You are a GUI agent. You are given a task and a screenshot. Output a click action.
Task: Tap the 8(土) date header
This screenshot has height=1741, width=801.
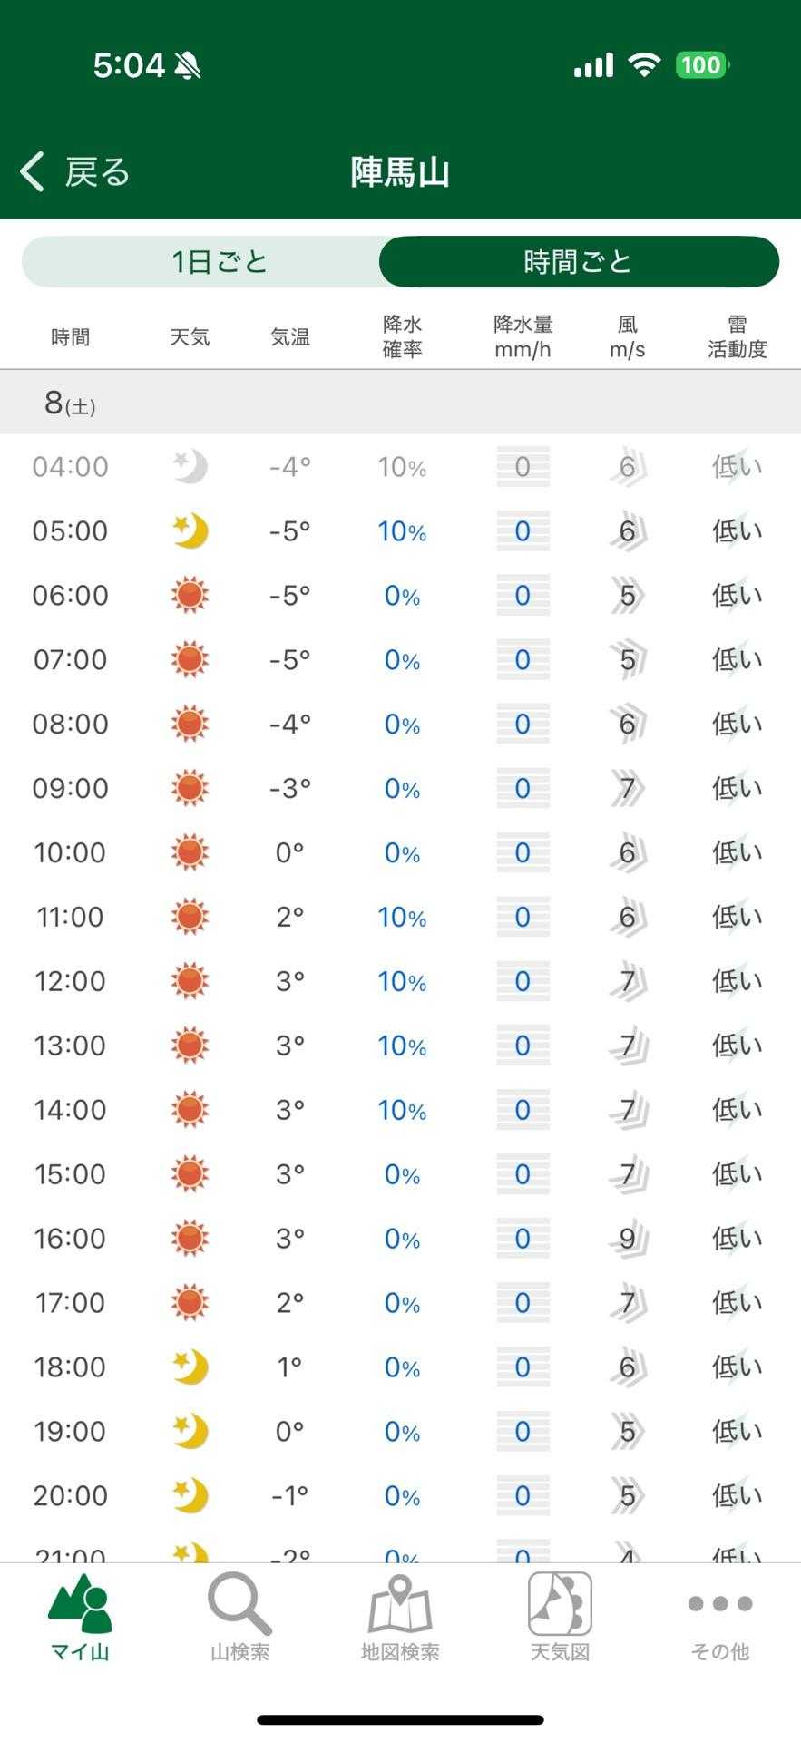(70, 403)
